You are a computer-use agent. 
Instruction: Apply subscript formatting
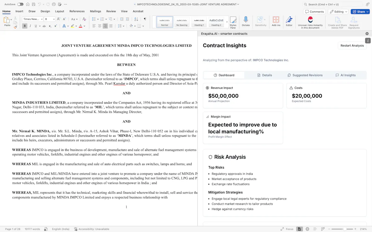point(50,26)
